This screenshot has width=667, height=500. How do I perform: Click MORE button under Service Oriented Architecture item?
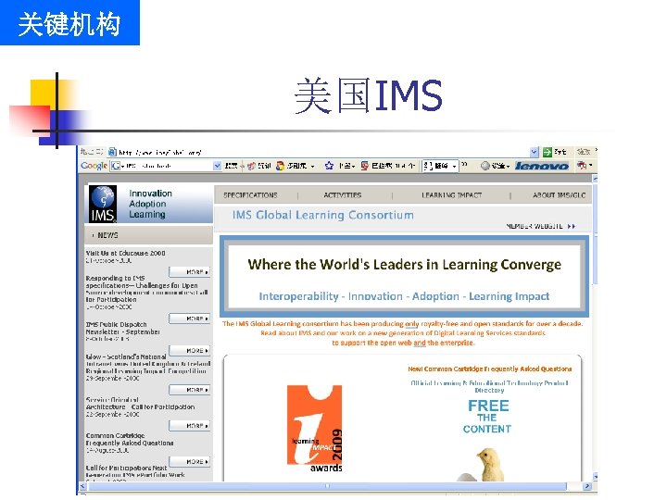tap(190, 426)
